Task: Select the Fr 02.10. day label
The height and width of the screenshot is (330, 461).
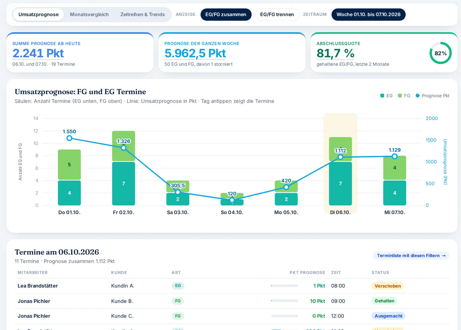Action: pyautogui.click(x=124, y=212)
